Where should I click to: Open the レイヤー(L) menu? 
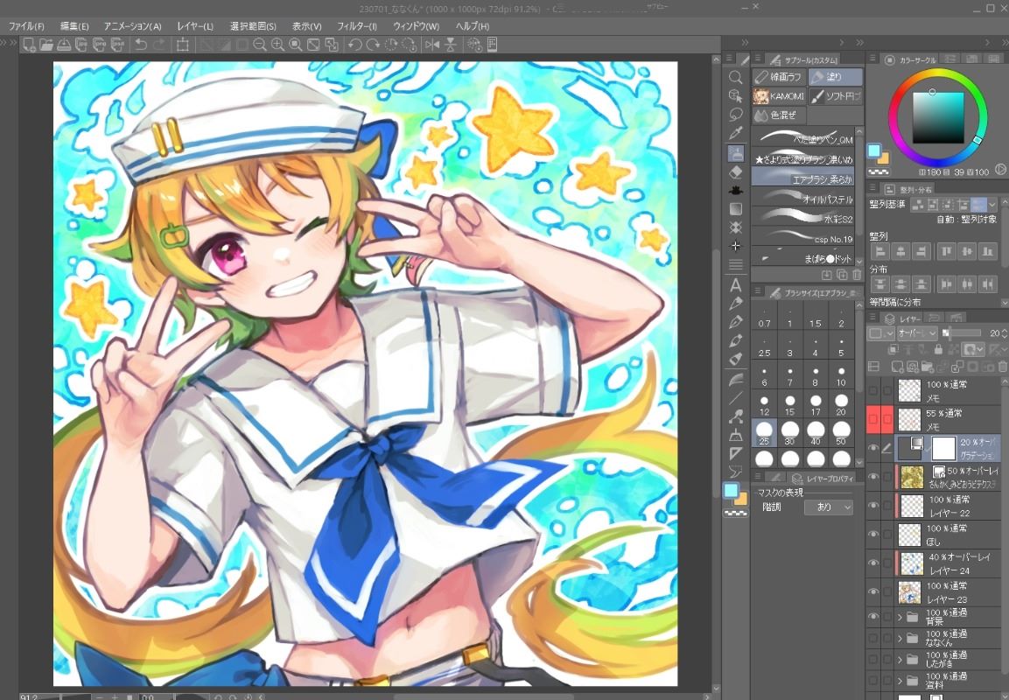[195, 26]
